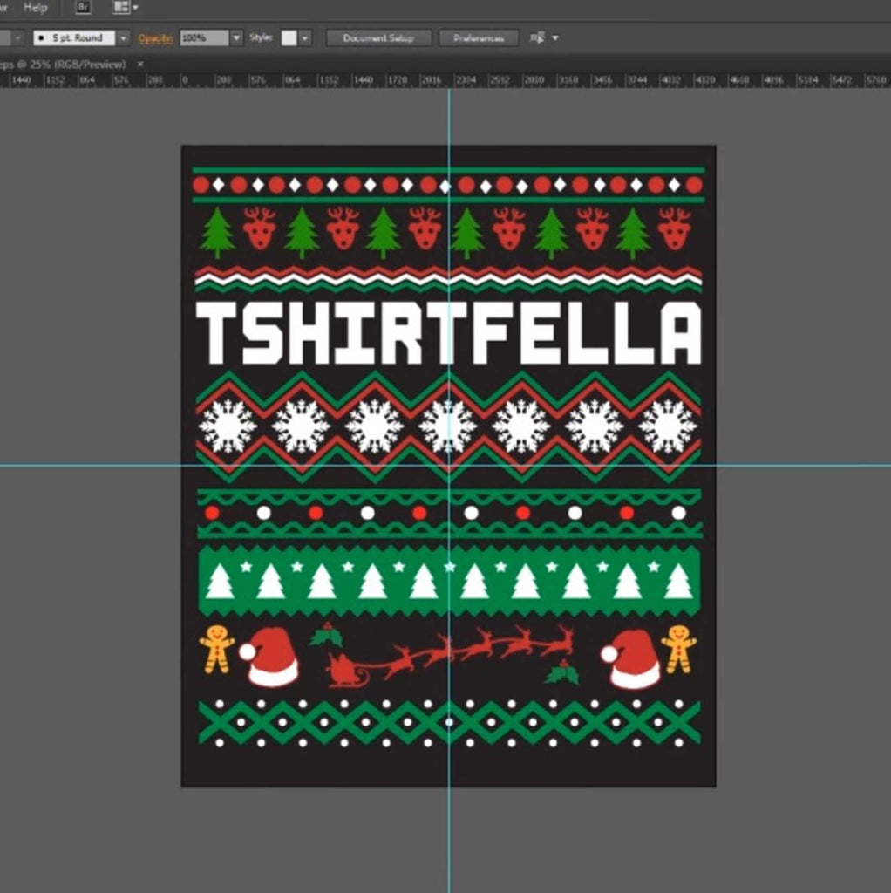Open Document Setup dialog

(x=378, y=38)
